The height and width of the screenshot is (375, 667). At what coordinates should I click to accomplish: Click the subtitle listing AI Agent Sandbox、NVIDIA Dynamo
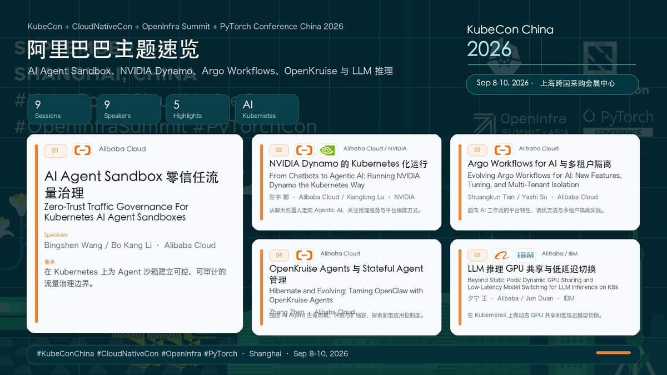point(211,71)
